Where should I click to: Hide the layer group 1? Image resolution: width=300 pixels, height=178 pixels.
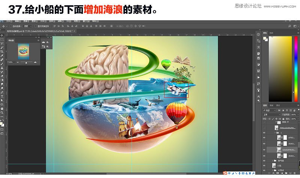pos(264,133)
